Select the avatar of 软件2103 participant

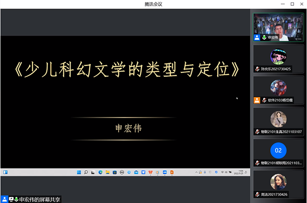pyautogui.click(x=278, y=88)
